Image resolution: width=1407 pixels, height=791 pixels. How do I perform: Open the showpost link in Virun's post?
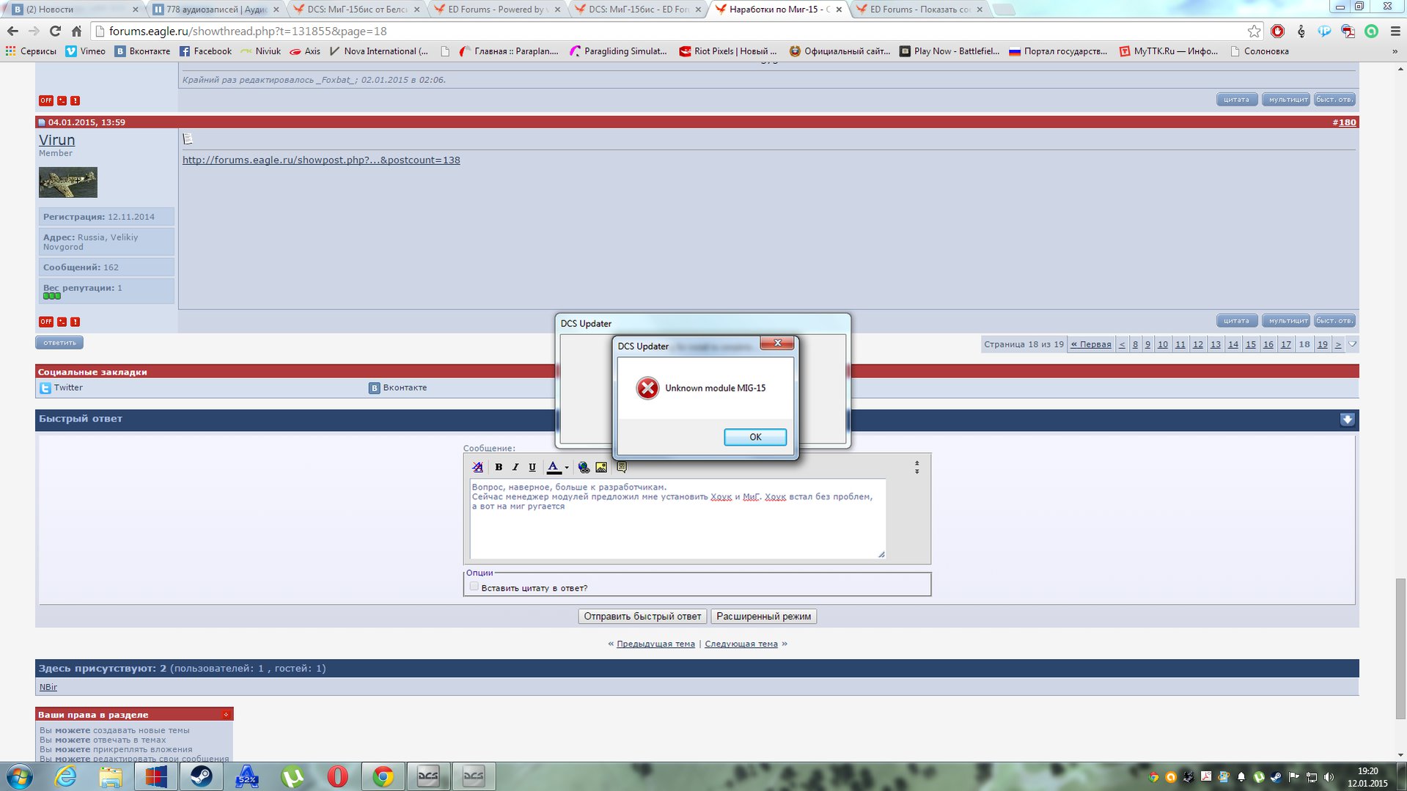pos(321,160)
